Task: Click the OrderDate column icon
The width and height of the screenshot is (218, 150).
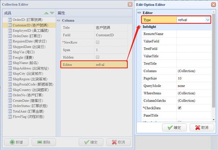Action: (10, 36)
